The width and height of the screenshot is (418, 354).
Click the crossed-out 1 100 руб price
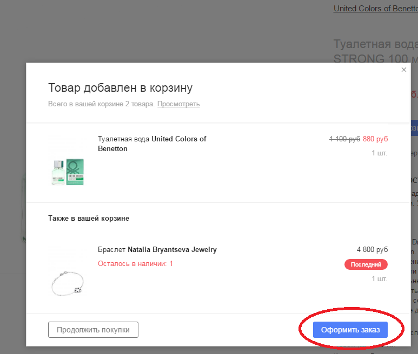click(x=344, y=139)
